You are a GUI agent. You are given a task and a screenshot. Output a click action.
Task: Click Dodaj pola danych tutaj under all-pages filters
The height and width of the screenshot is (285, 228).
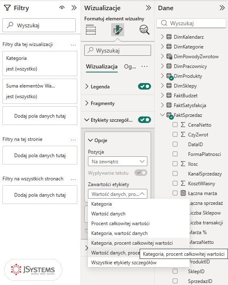click(x=40, y=195)
